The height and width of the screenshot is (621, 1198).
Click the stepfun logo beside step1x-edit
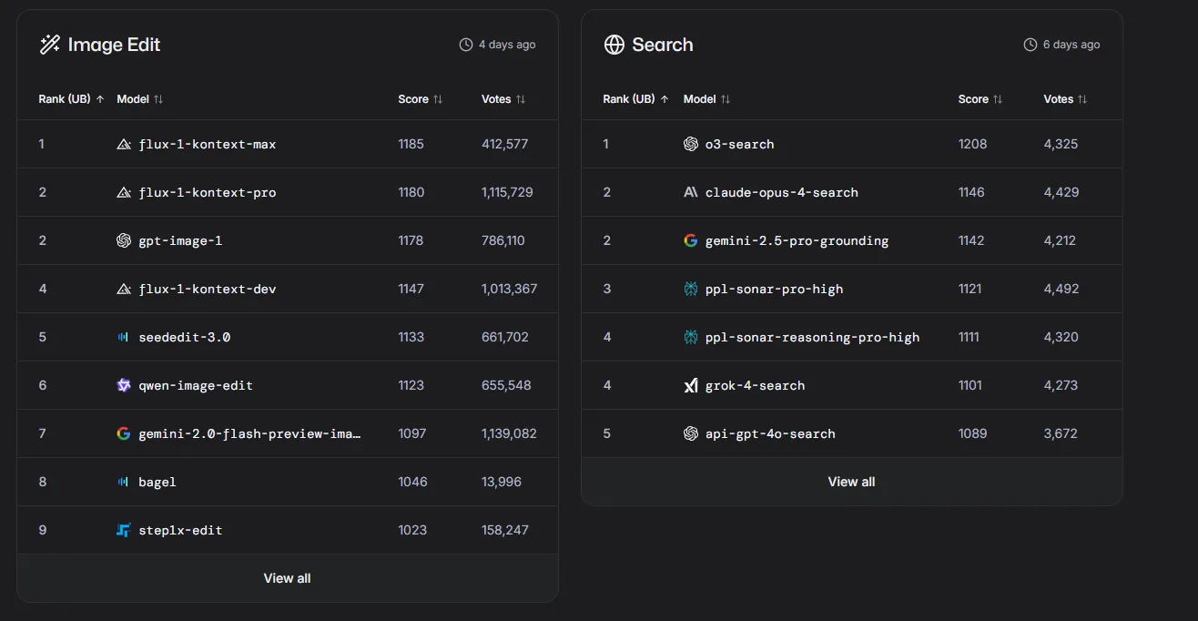click(124, 530)
